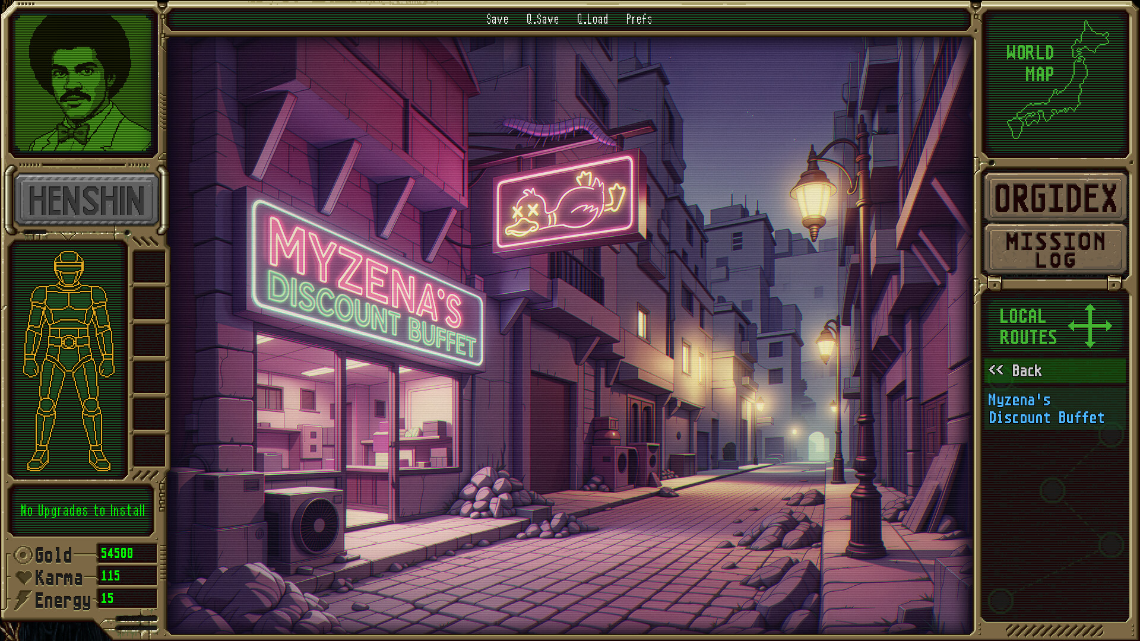Click the neon Myzena's Discount Buffet sign
This screenshot has height=641, width=1140.
[x=366, y=283]
